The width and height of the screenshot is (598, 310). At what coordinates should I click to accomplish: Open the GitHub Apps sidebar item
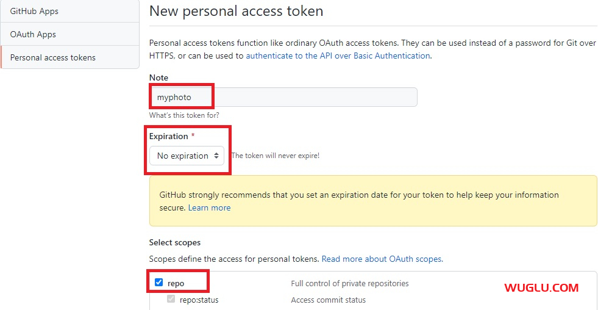click(34, 11)
